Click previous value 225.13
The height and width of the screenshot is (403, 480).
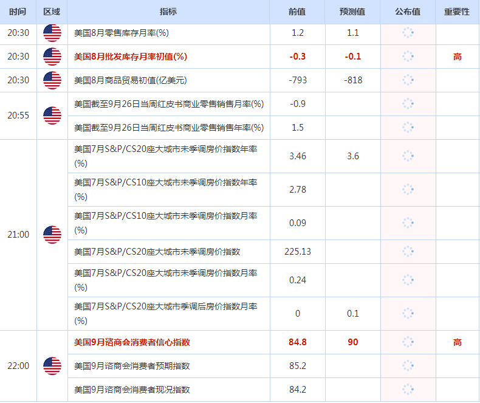point(298,252)
